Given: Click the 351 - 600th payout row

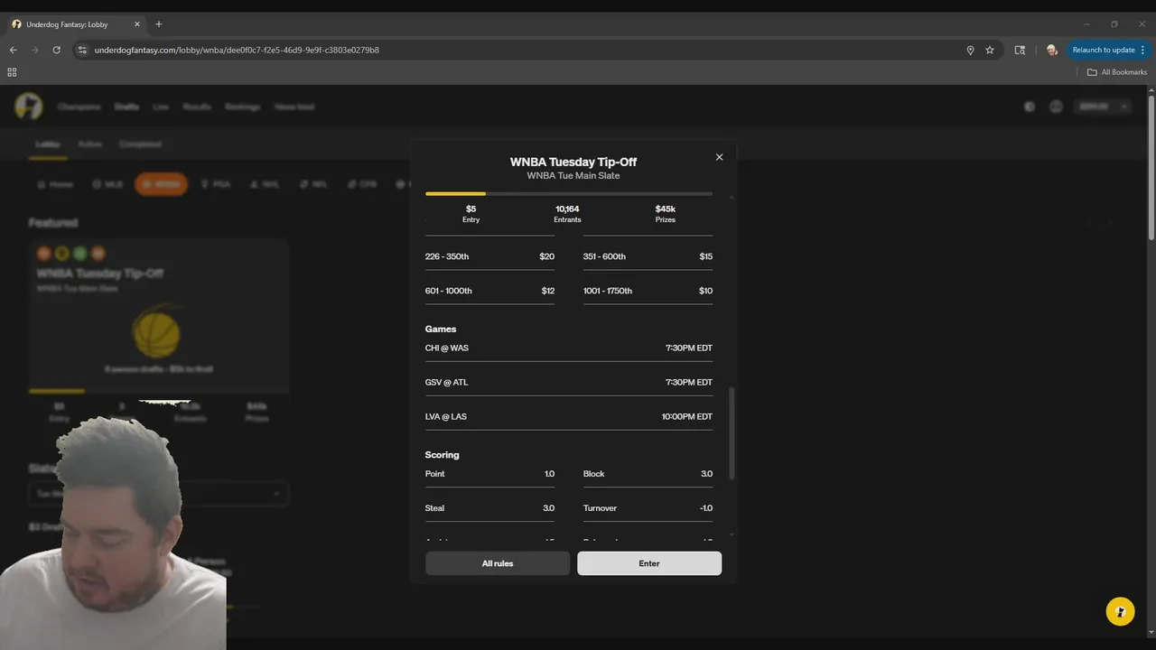Looking at the screenshot, I should [x=648, y=256].
